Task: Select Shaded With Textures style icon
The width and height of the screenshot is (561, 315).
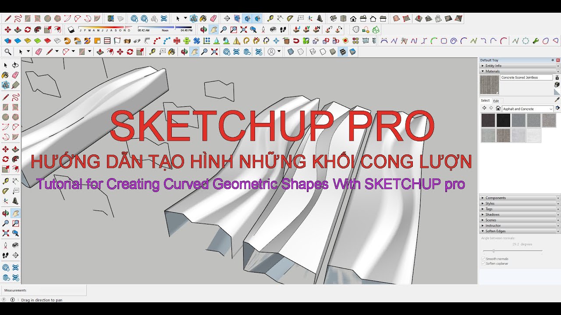Action: click(343, 52)
